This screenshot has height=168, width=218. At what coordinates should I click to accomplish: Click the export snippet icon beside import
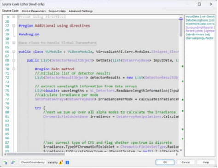(x=13, y=162)
